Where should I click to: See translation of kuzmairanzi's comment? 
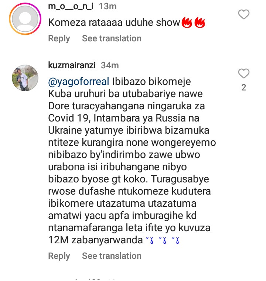(112, 256)
